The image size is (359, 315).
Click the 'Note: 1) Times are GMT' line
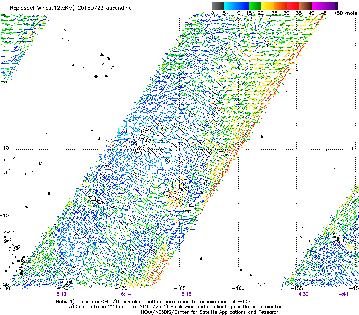click(x=153, y=302)
